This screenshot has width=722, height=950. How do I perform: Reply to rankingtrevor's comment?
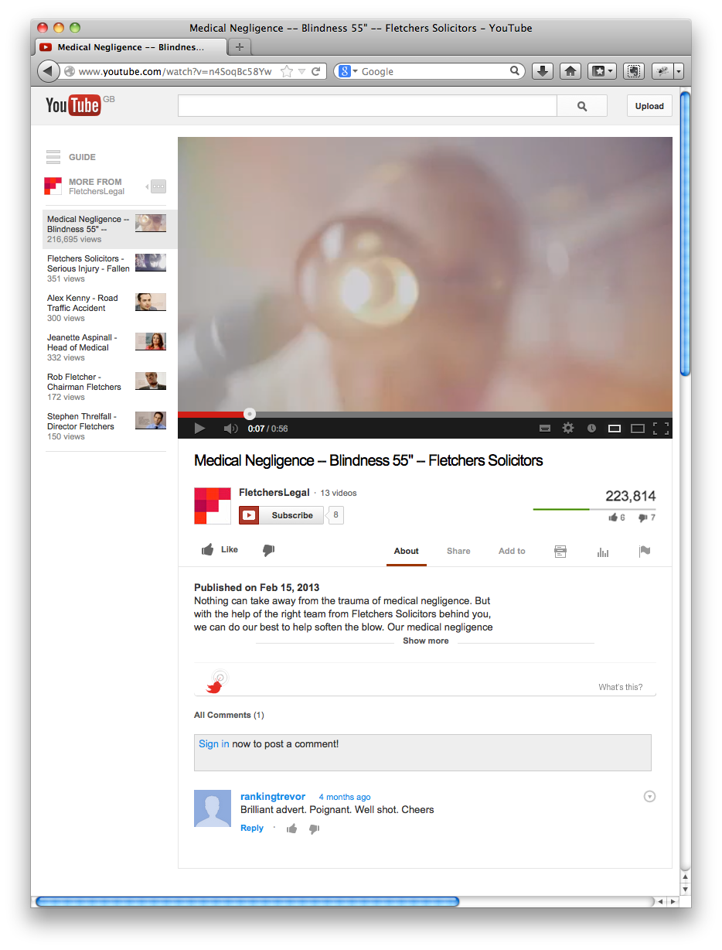252,828
